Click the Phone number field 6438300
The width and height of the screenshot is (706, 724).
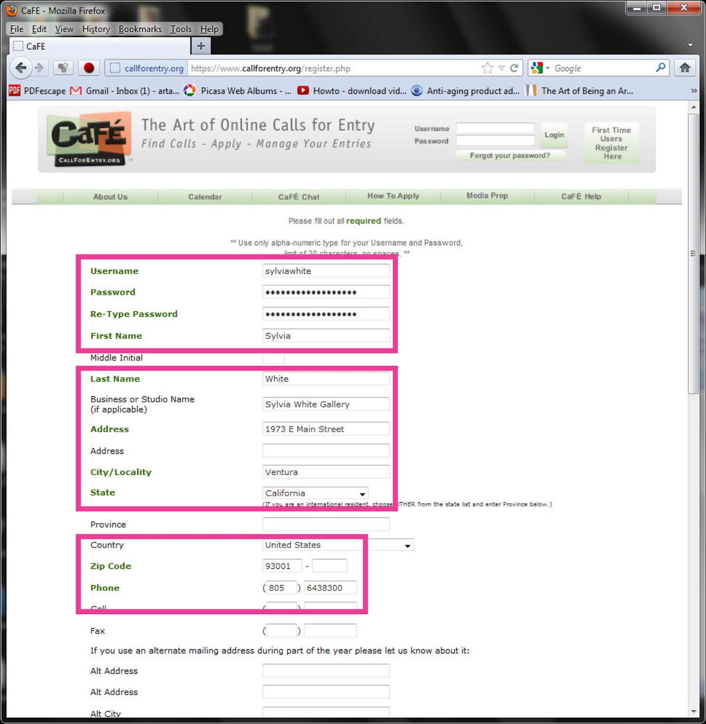pyautogui.click(x=330, y=588)
